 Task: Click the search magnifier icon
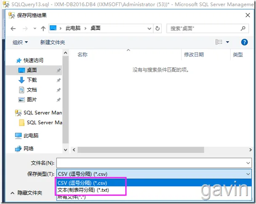243,28
